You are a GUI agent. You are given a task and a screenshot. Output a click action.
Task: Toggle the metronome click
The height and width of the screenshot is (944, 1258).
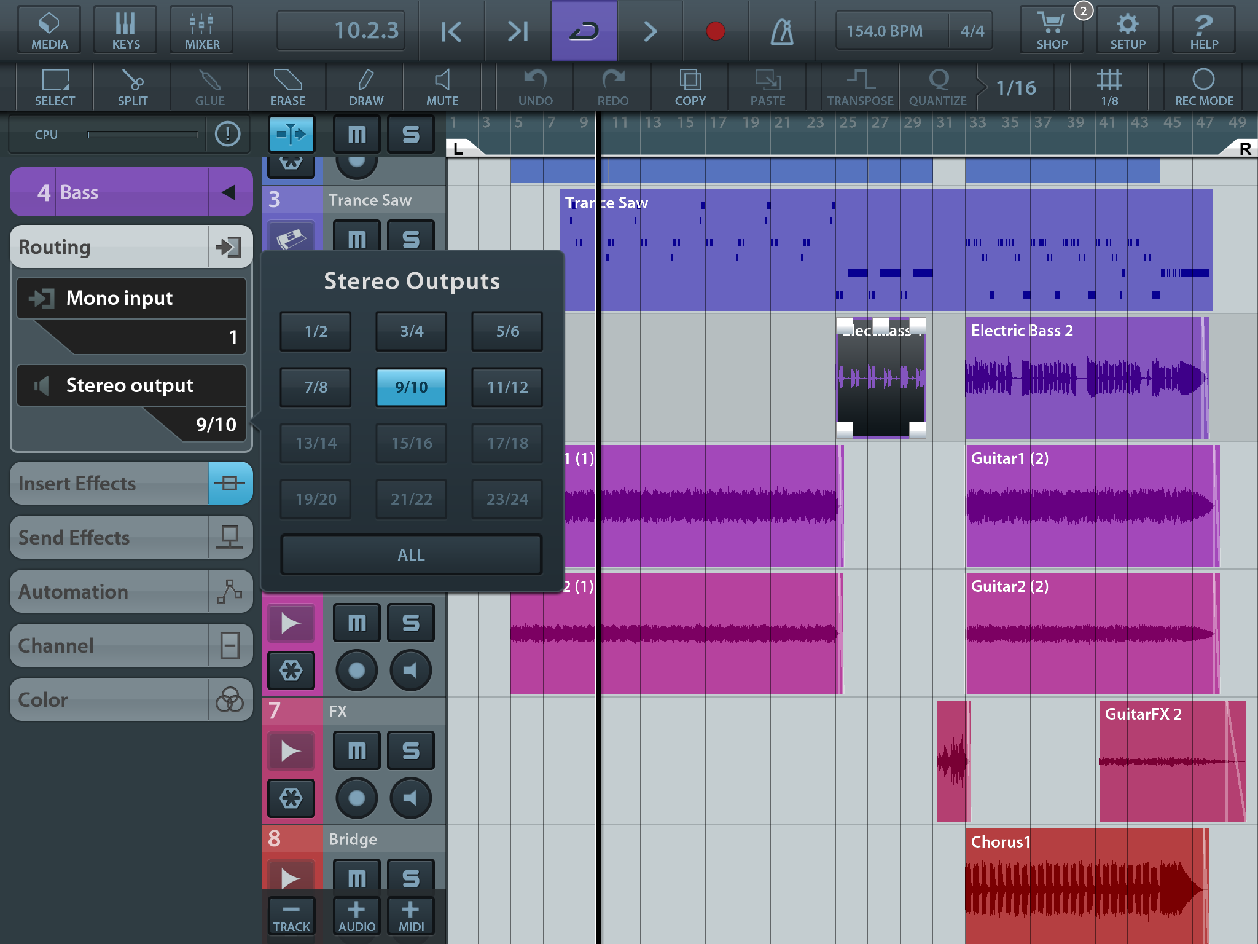pos(782,31)
